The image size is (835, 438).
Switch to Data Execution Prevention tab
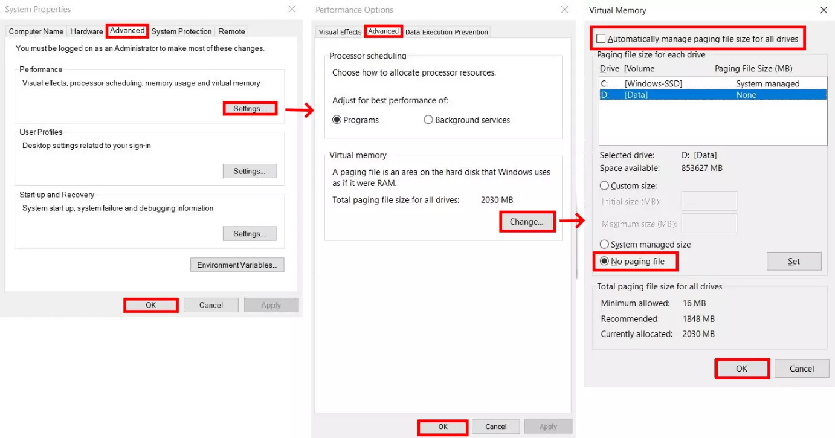coord(447,32)
